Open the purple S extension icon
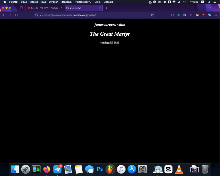220x176 pixels. (x=185, y=15)
